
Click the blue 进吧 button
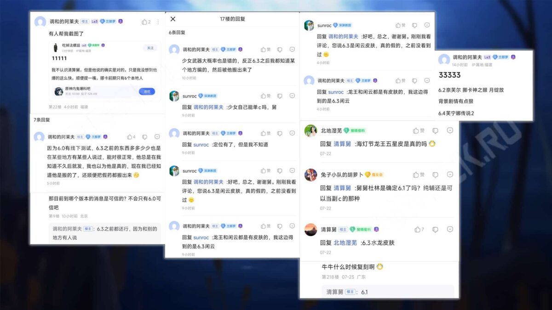(147, 91)
